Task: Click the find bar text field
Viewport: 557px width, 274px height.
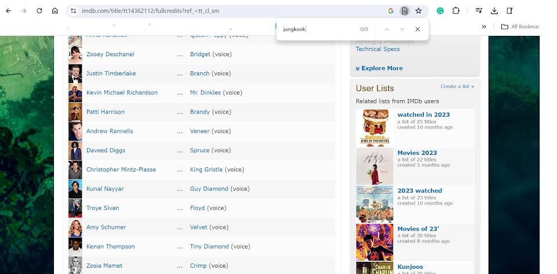Action: click(x=318, y=29)
